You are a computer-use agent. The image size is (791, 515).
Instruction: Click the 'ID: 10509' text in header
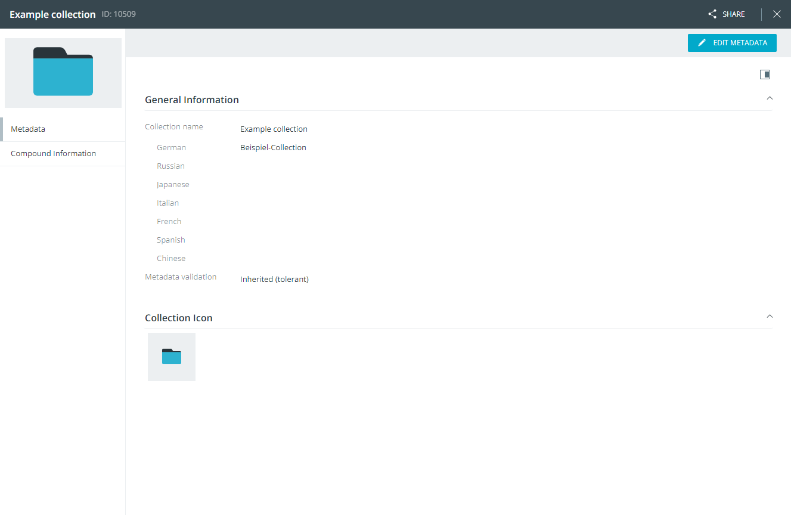(119, 14)
